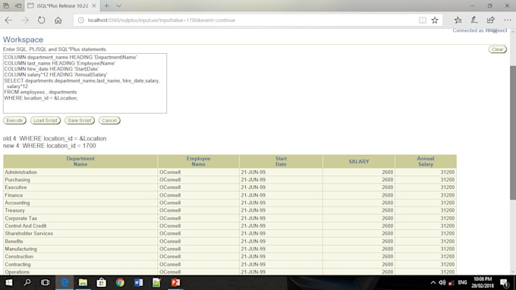Click the forward navigation arrow
The height and width of the screenshot is (290, 516).
(25, 20)
